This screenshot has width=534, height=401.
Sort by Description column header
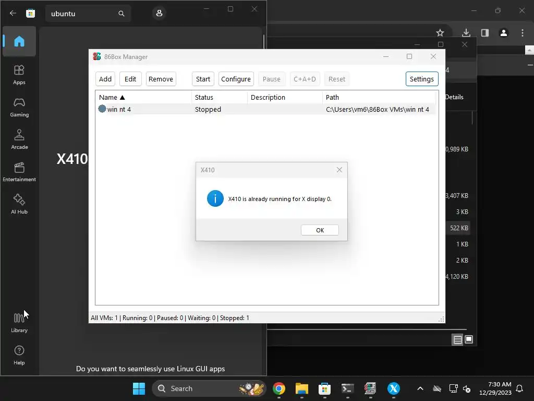pyautogui.click(x=285, y=97)
